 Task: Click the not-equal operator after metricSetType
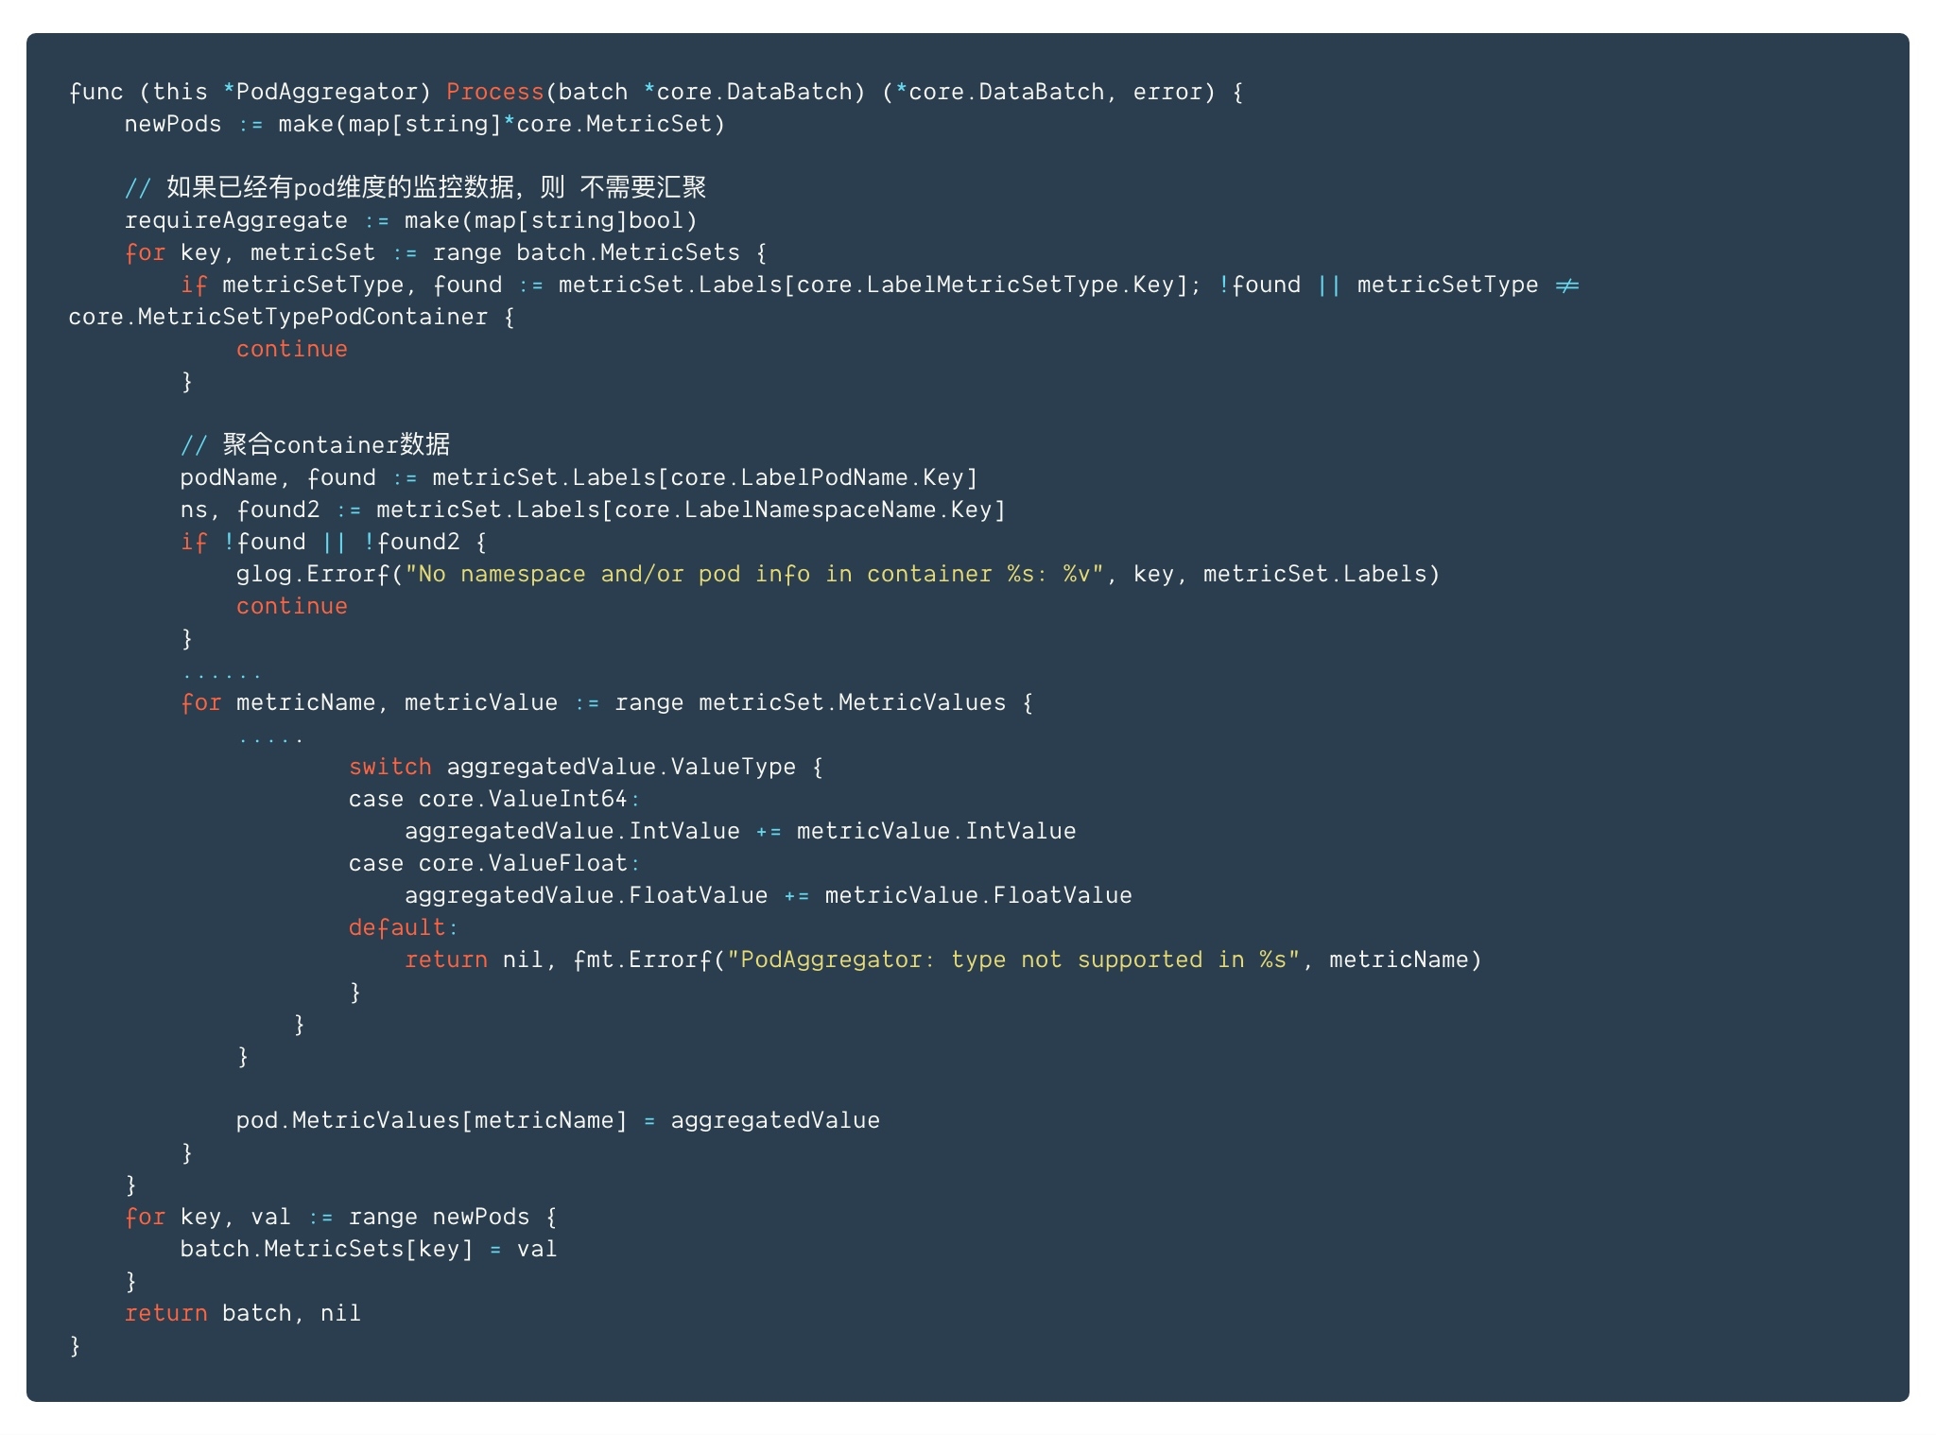[1566, 285]
